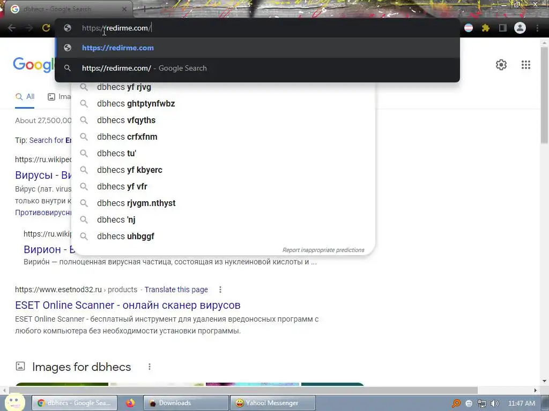Click the globe icon in address bar
Screen dimensions: 549x411
coord(68,28)
